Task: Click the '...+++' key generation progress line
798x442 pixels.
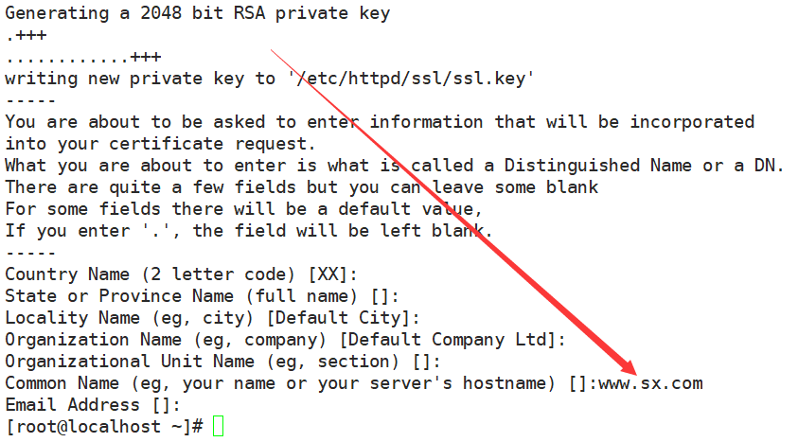Action: pos(83,57)
